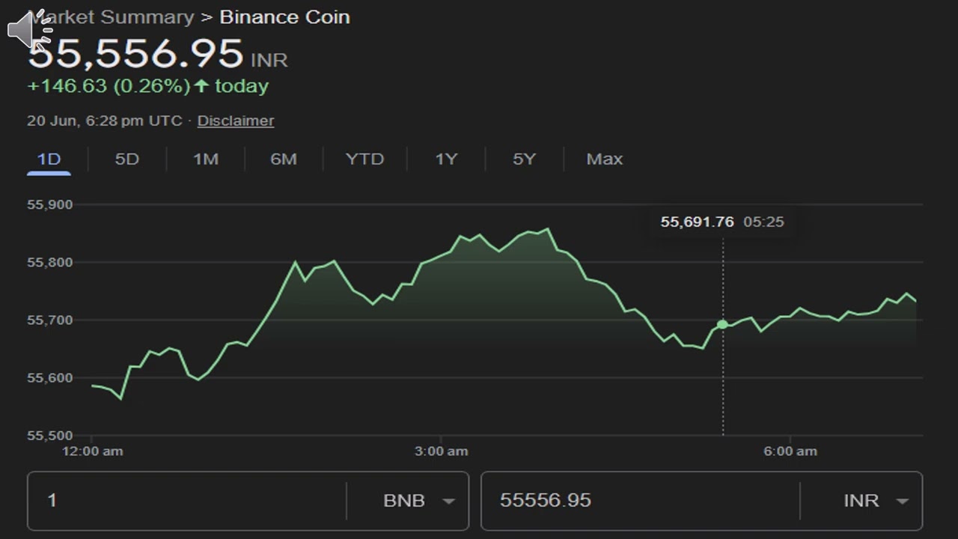Click the chart data point at 05:25
This screenshot has width=958, height=539.
[x=722, y=324]
